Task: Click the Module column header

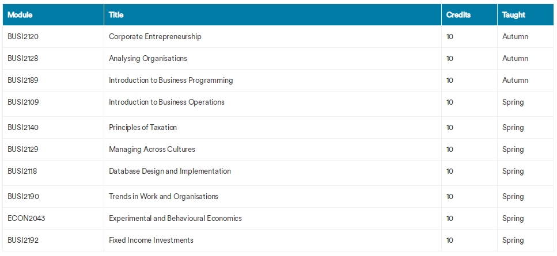Action: coord(20,15)
